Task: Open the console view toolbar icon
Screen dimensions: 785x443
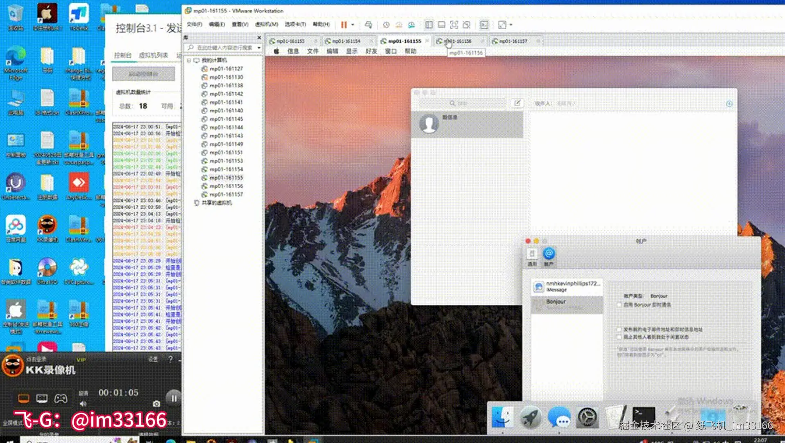Action: coord(484,25)
